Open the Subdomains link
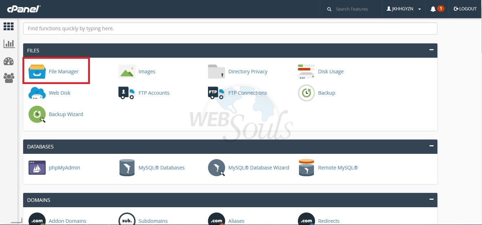Viewport: 482px width, 225px height. [153, 221]
